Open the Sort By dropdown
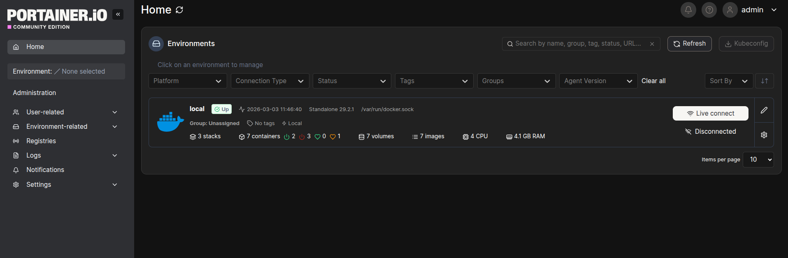 pos(729,81)
